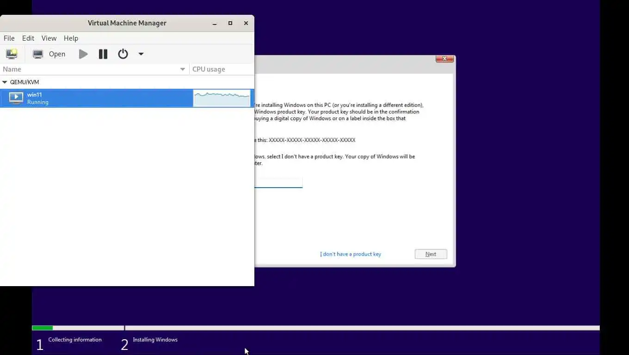629x355 pixels.
Task: Click the 'Running' status text of win11
Action: pos(38,102)
